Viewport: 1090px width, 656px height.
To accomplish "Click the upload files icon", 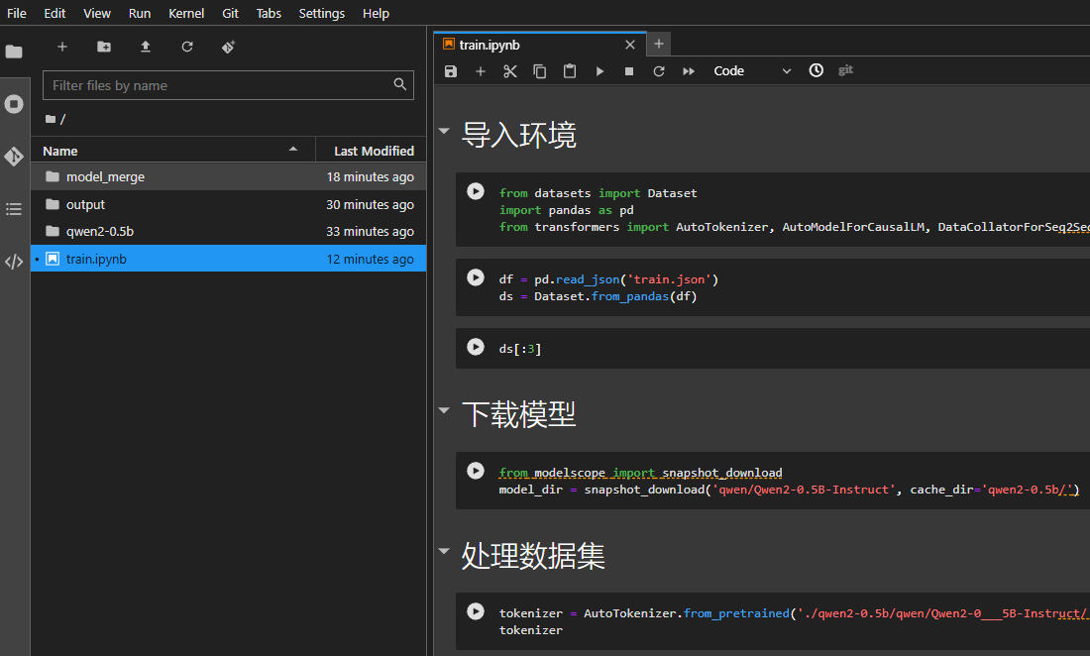I will pyautogui.click(x=146, y=47).
